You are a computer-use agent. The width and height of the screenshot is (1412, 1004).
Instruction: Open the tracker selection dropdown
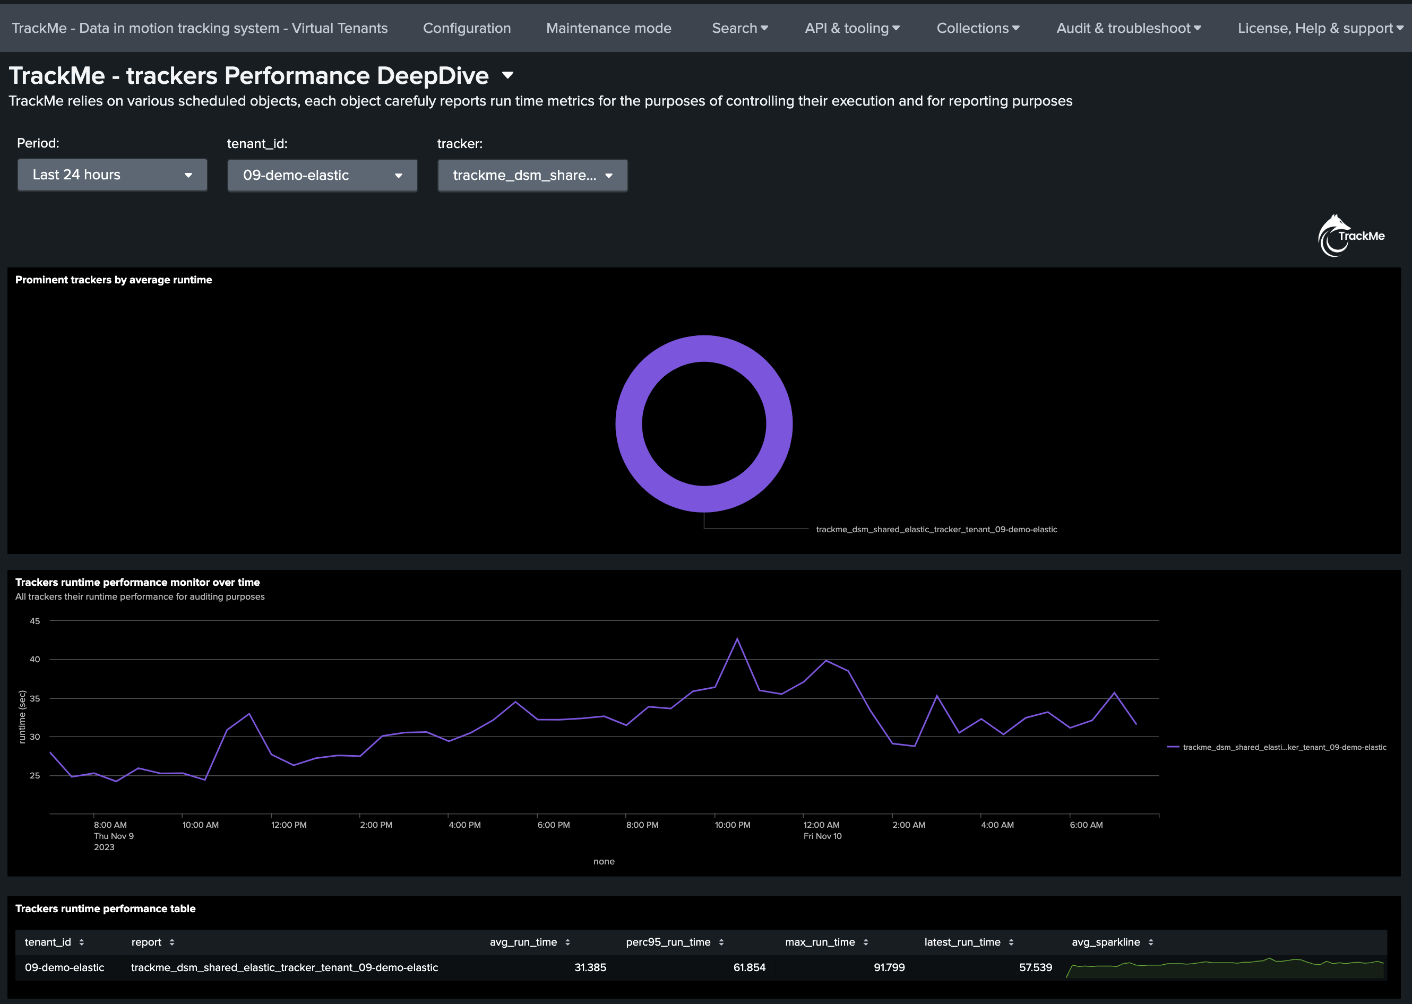coord(532,176)
